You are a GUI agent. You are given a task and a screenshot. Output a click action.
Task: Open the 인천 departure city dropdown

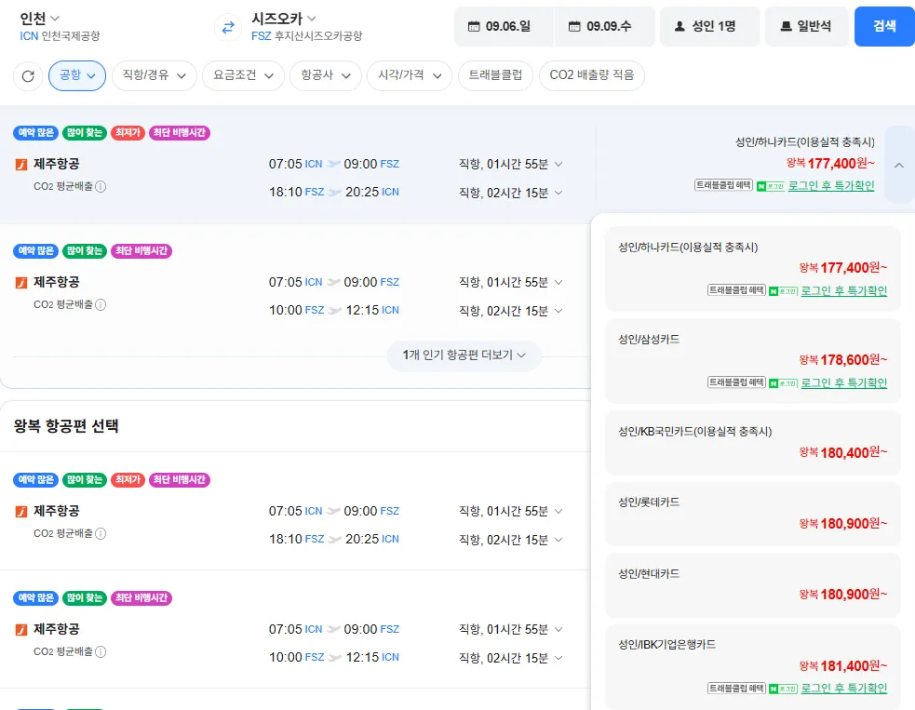pos(40,19)
